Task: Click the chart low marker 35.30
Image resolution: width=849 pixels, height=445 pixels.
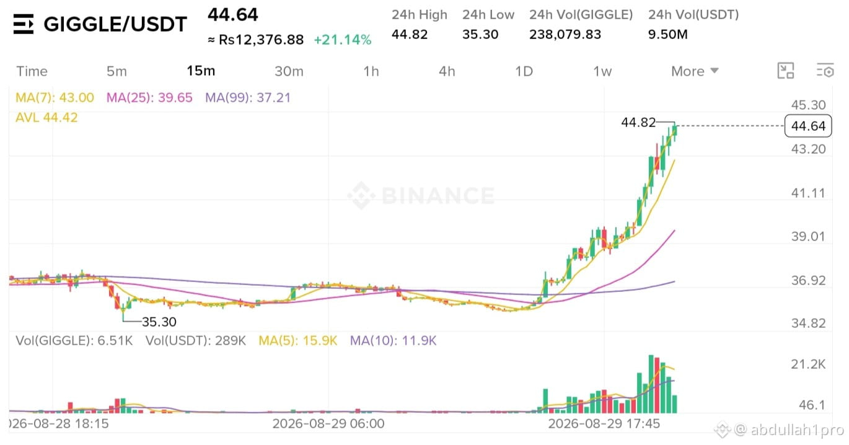Action: [159, 322]
